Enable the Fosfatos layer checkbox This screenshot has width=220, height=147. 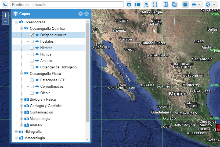point(32,41)
